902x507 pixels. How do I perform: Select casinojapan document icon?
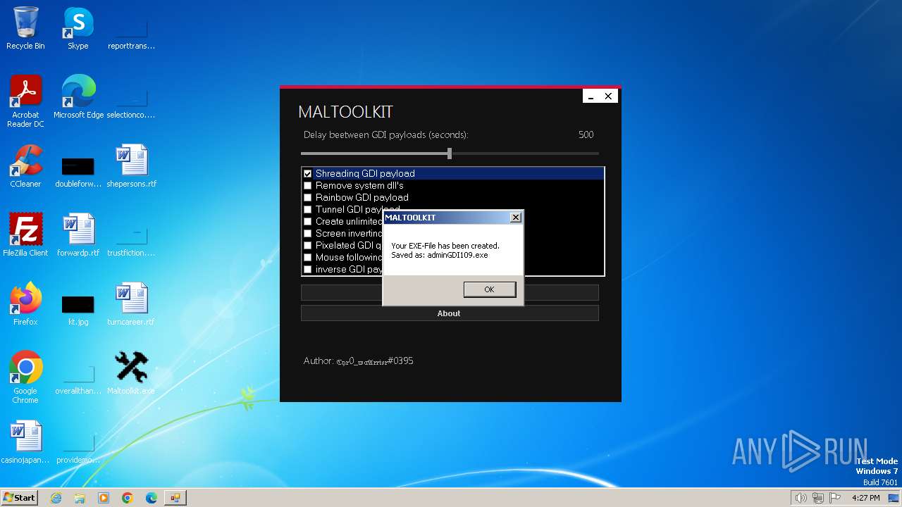point(25,442)
